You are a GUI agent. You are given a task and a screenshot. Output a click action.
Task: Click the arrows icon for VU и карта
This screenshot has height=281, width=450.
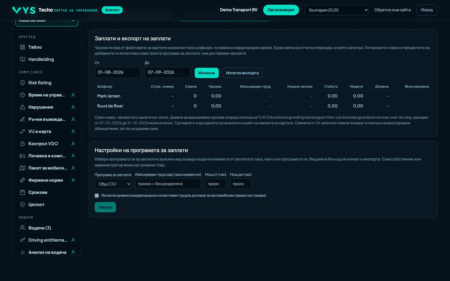[x=22, y=132]
